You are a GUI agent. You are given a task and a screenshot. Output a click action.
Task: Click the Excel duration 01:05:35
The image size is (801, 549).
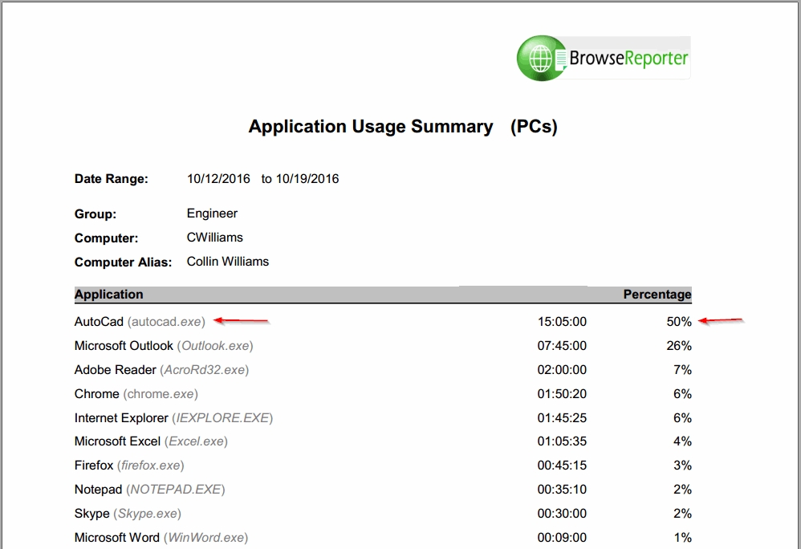pyautogui.click(x=562, y=441)
